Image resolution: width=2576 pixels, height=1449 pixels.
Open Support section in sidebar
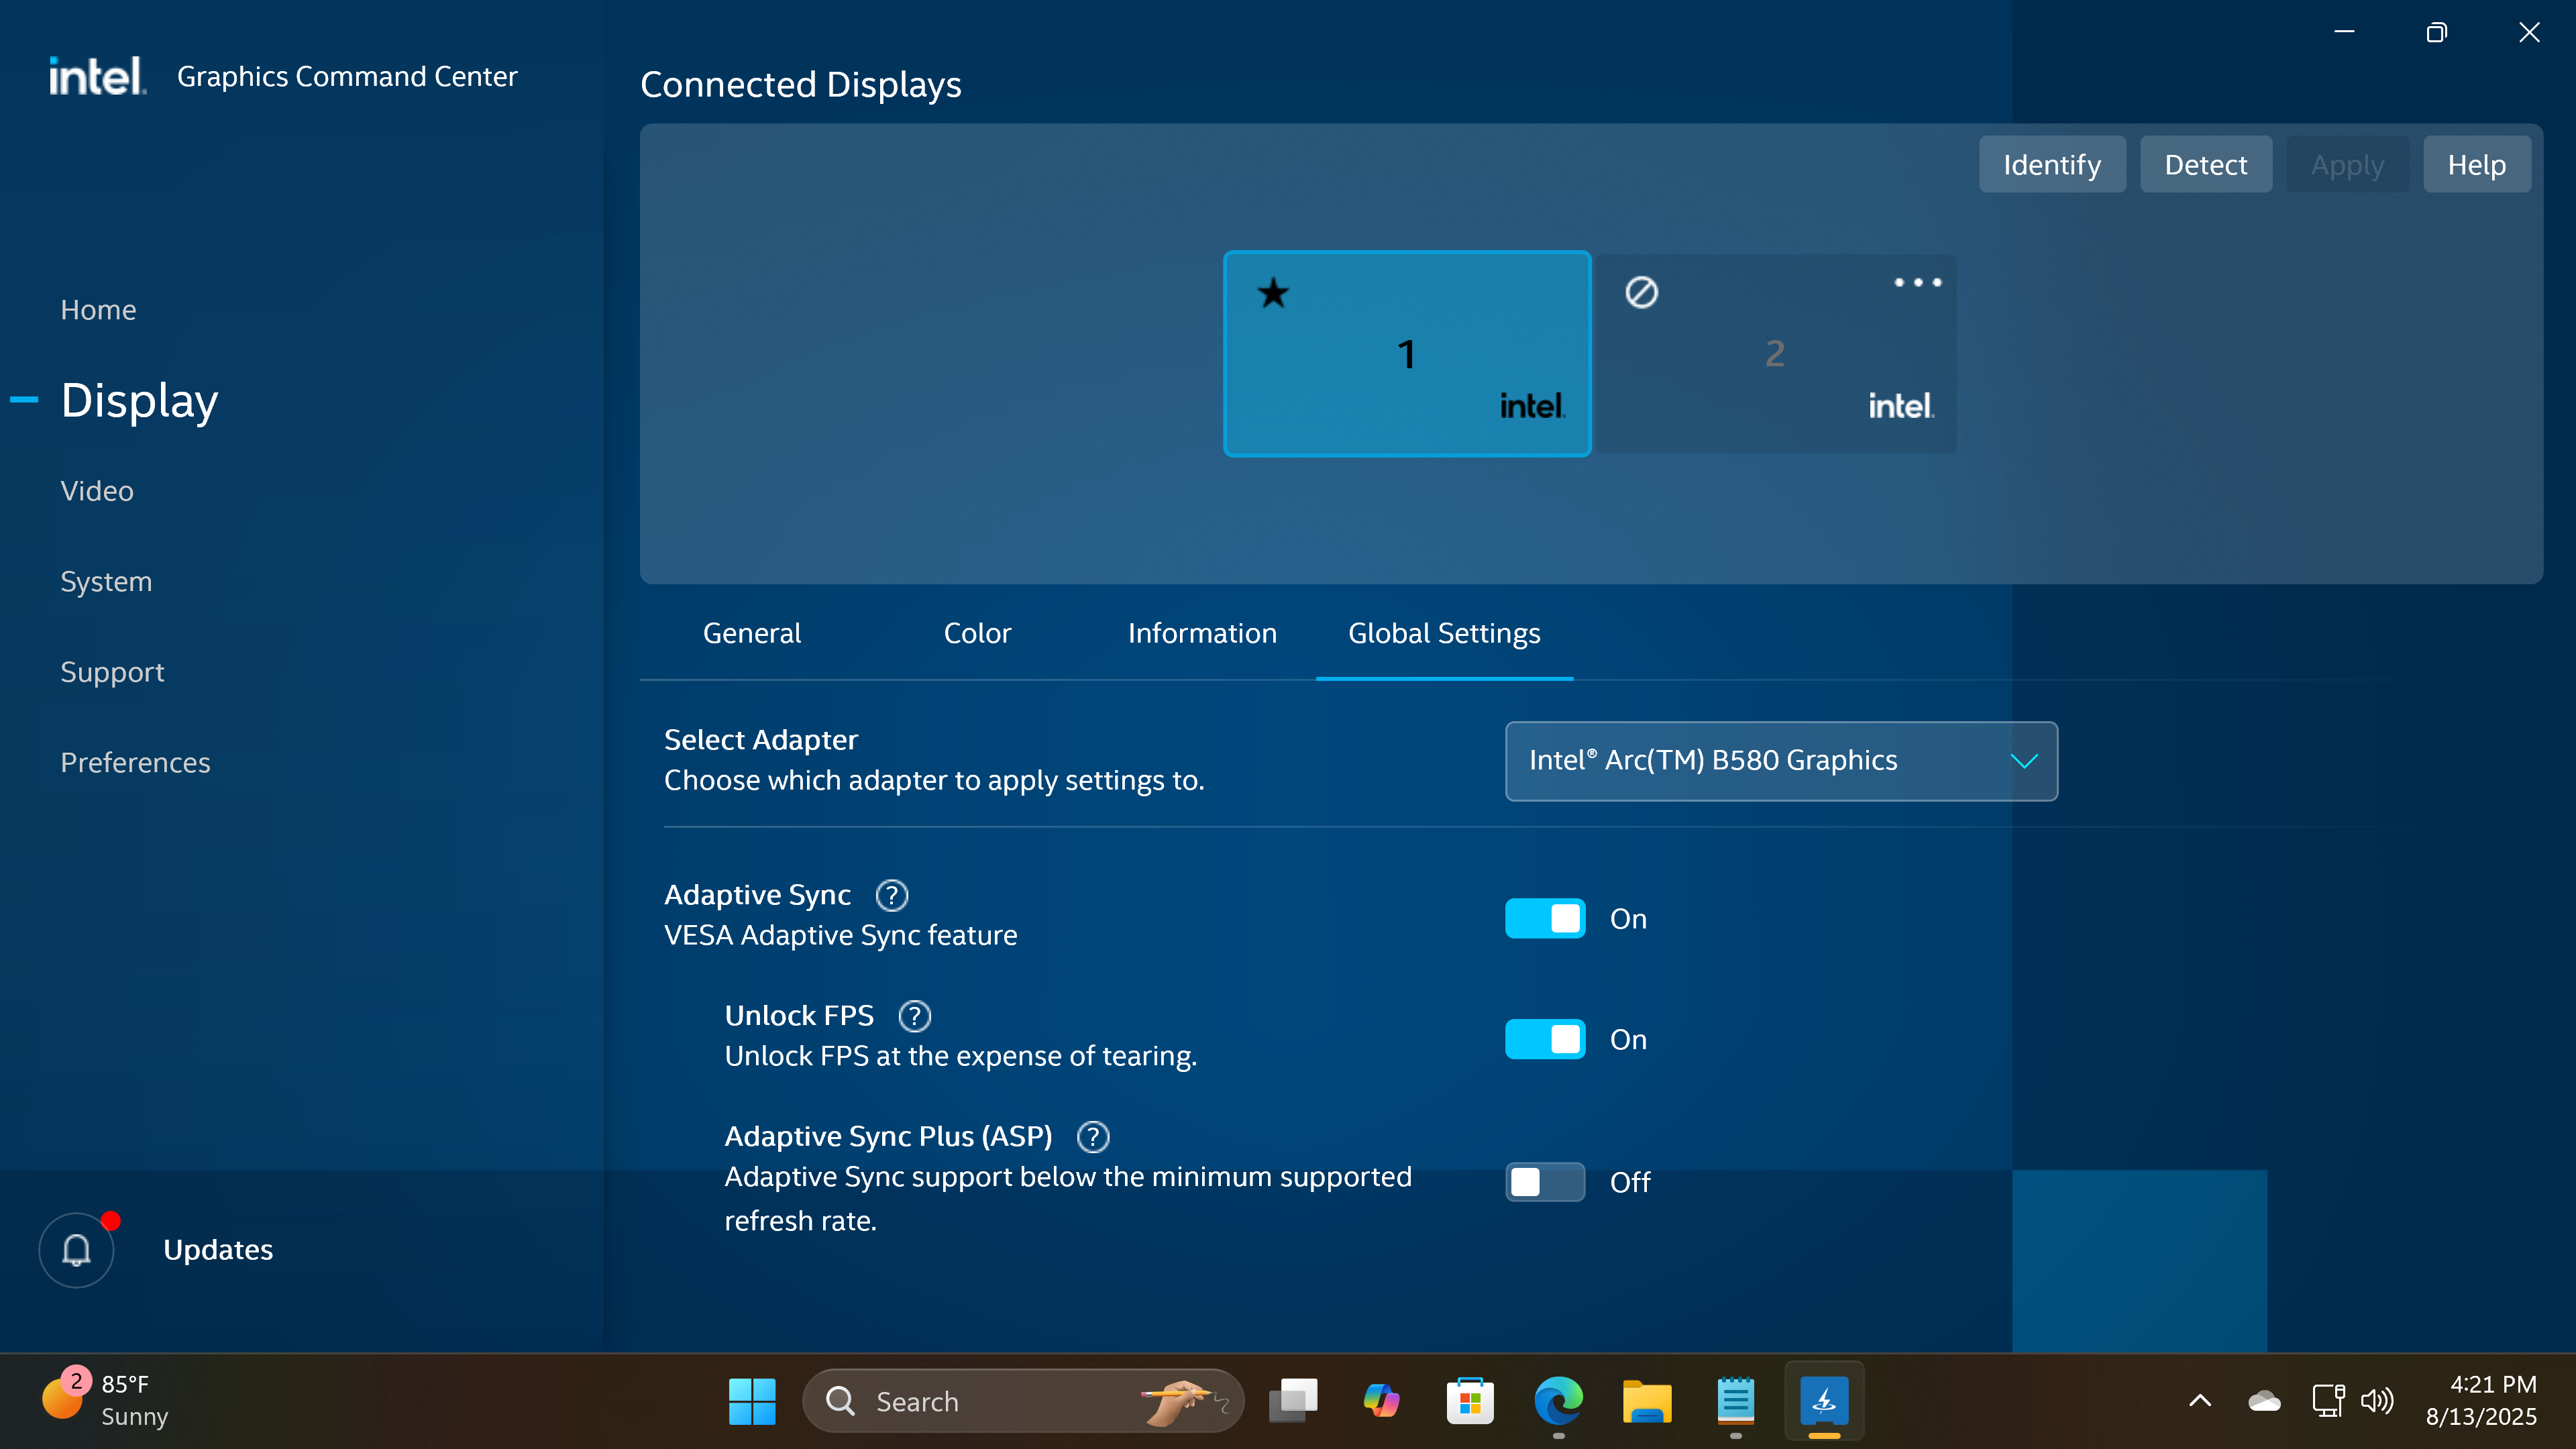(x=112, y=672)
